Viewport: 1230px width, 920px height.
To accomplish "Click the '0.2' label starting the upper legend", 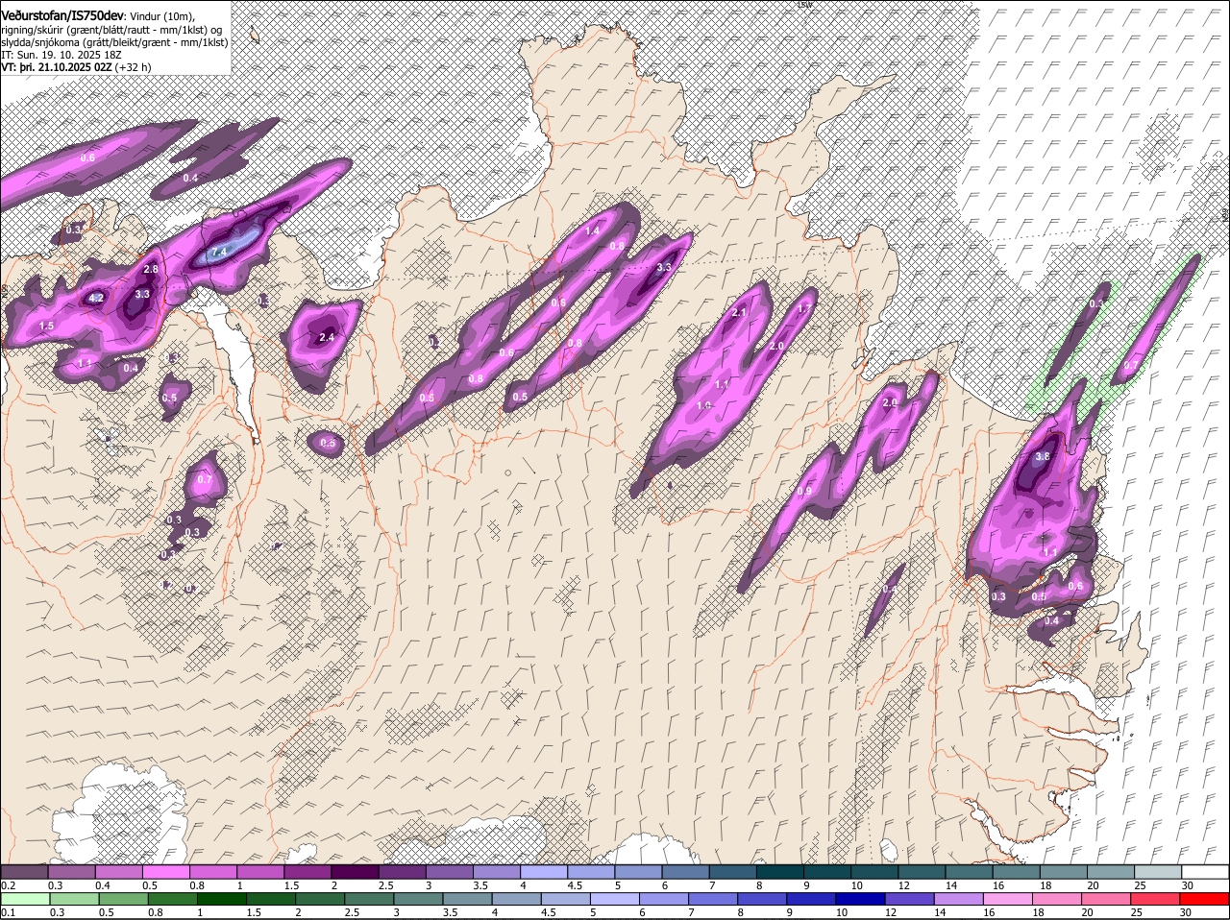I will pos(9,885).
